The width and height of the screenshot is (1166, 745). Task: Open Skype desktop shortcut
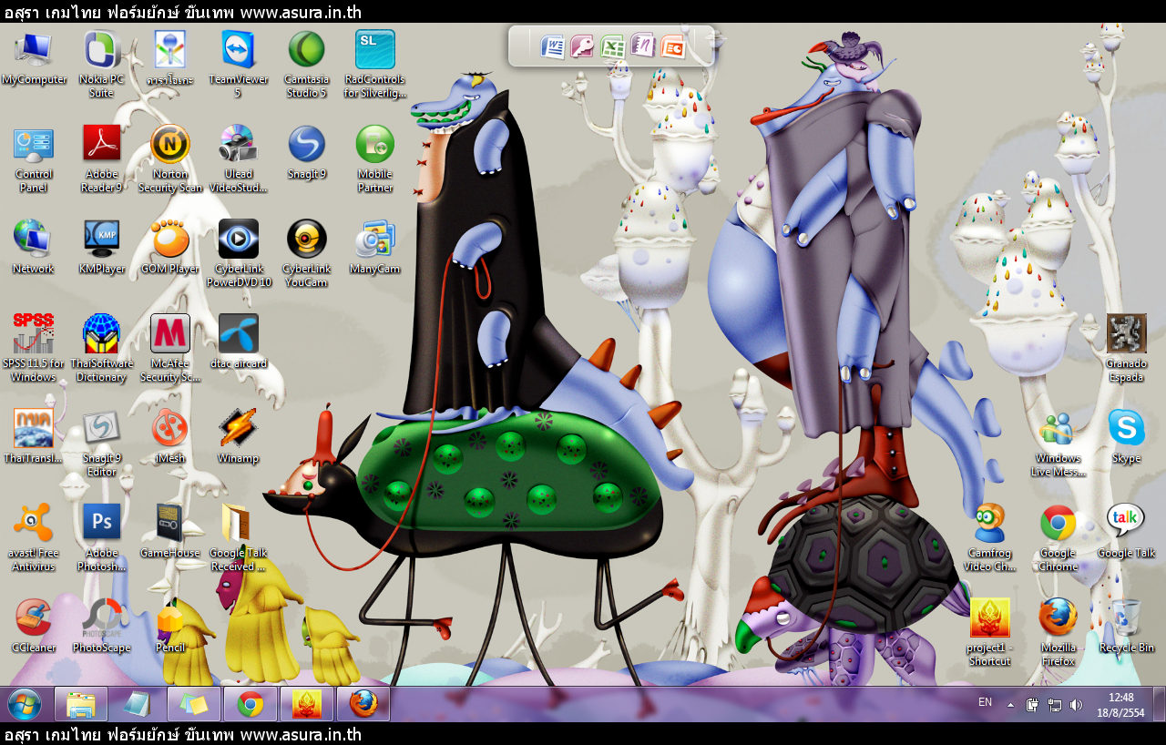[x=1126, y=437]
